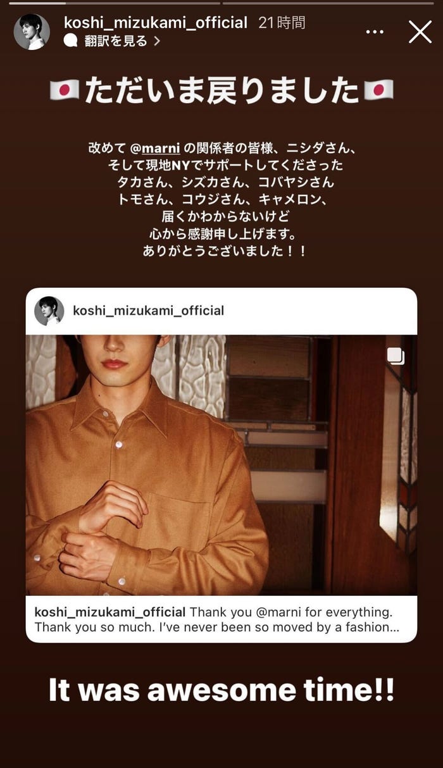Tap the embedded post's avatar thumbnail
Image resolution: width=443 pixels, height=768 pixels.
49,311
